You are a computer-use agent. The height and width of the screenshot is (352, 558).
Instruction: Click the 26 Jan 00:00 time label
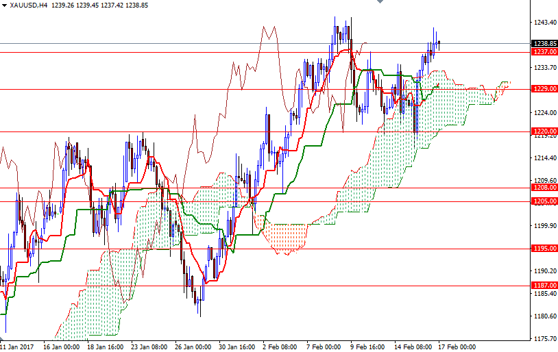pos(194,347)
